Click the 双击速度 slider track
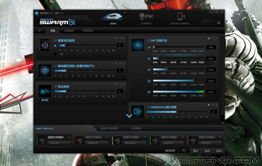Viewport: 262px width, 166px height. 85,91
